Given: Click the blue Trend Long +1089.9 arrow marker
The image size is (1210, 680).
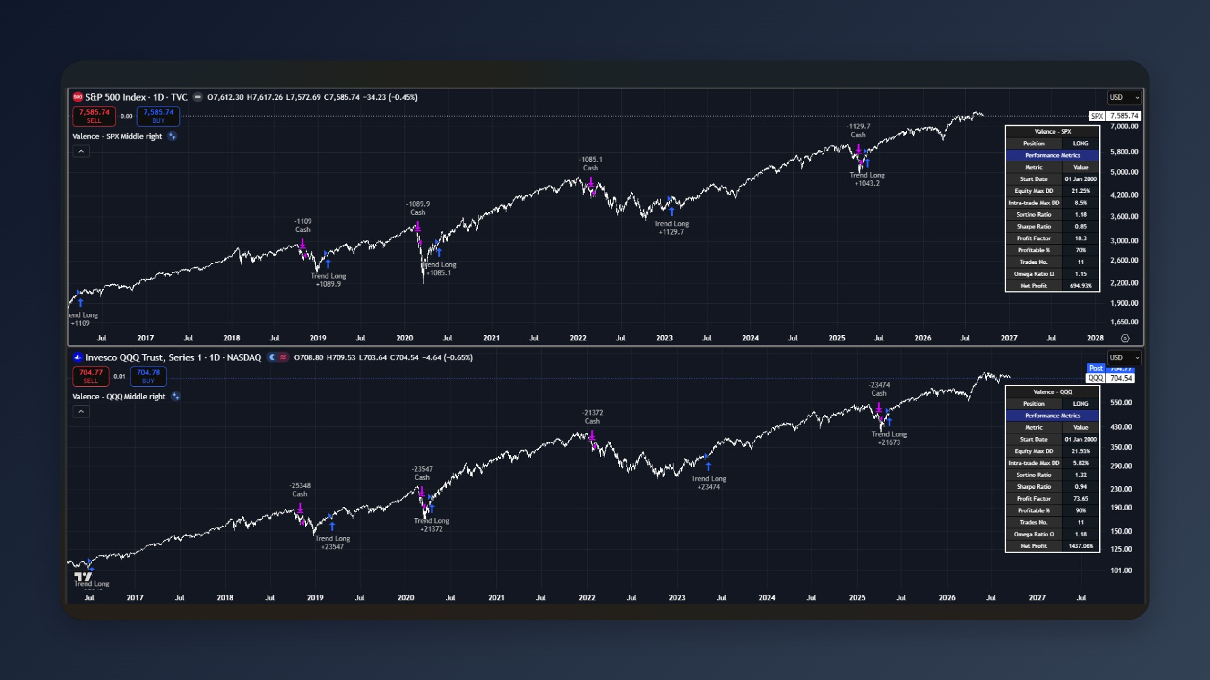Looking at the screenshot, I should point(328,263).
